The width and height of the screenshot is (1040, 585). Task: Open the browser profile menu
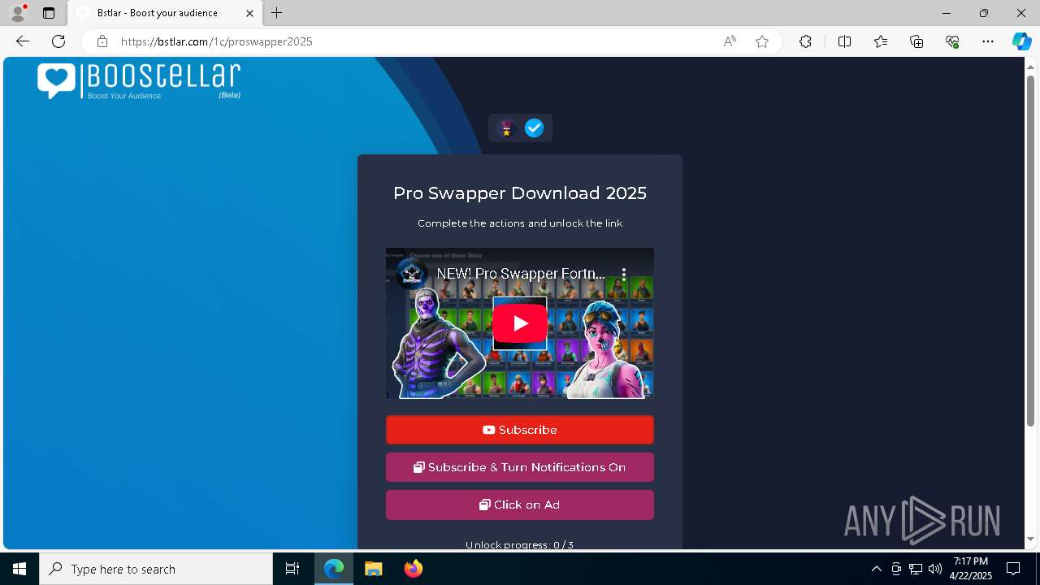point(18,13)
